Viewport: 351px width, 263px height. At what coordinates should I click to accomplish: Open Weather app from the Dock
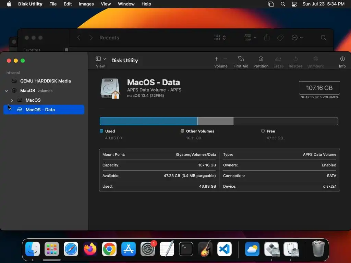252,249
